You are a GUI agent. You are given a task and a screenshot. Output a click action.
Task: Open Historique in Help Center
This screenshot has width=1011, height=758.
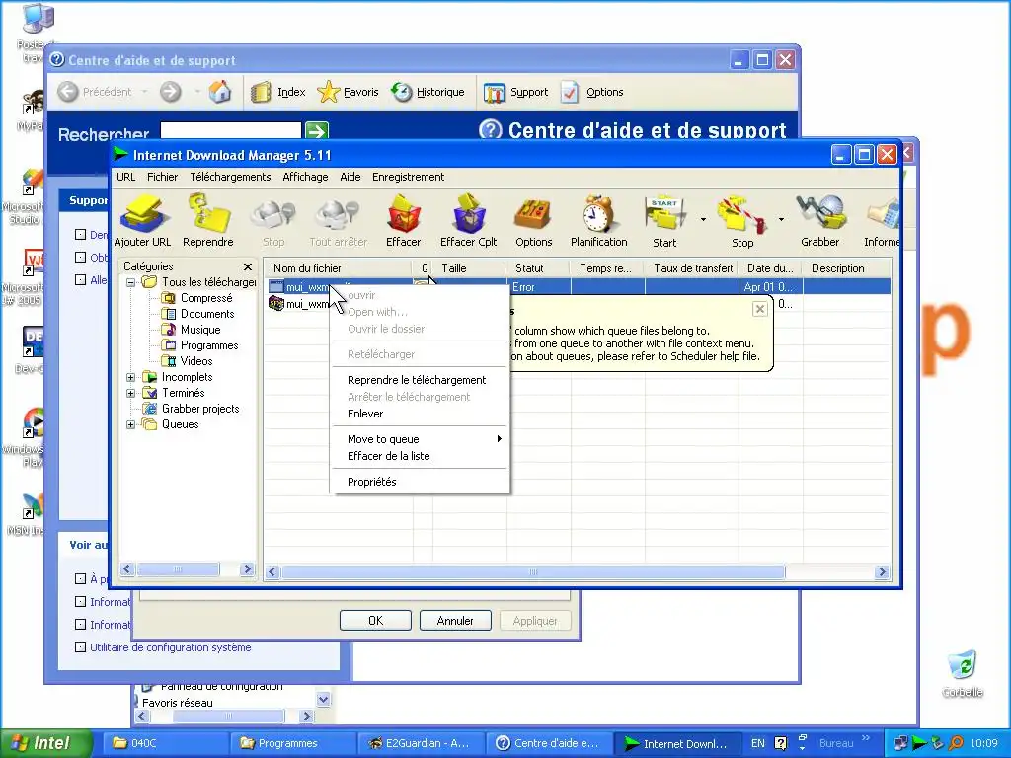pos(428,92)
